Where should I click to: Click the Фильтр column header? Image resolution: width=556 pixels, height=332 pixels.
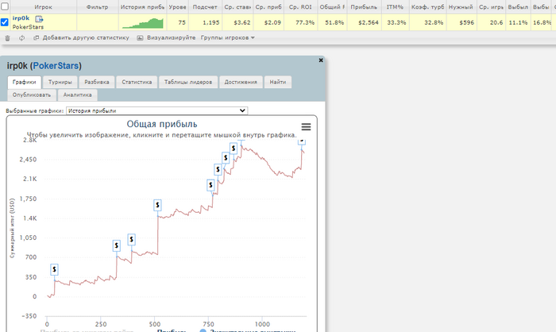click(x=97, y=6)
